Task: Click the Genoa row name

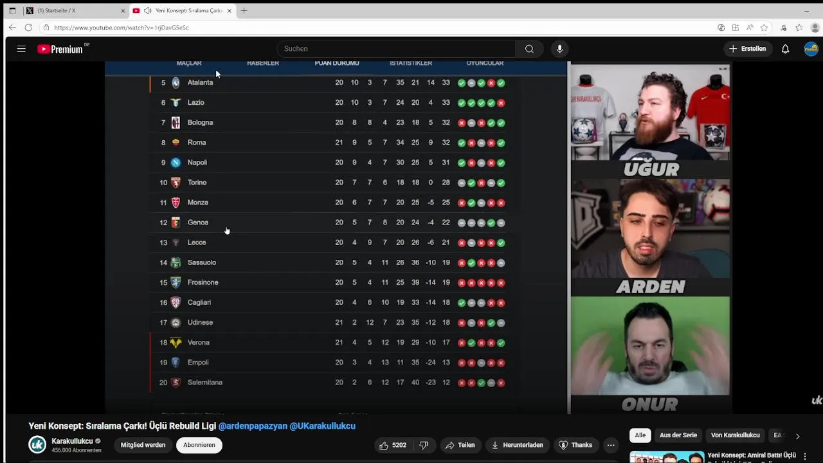Action: (198, 222)
